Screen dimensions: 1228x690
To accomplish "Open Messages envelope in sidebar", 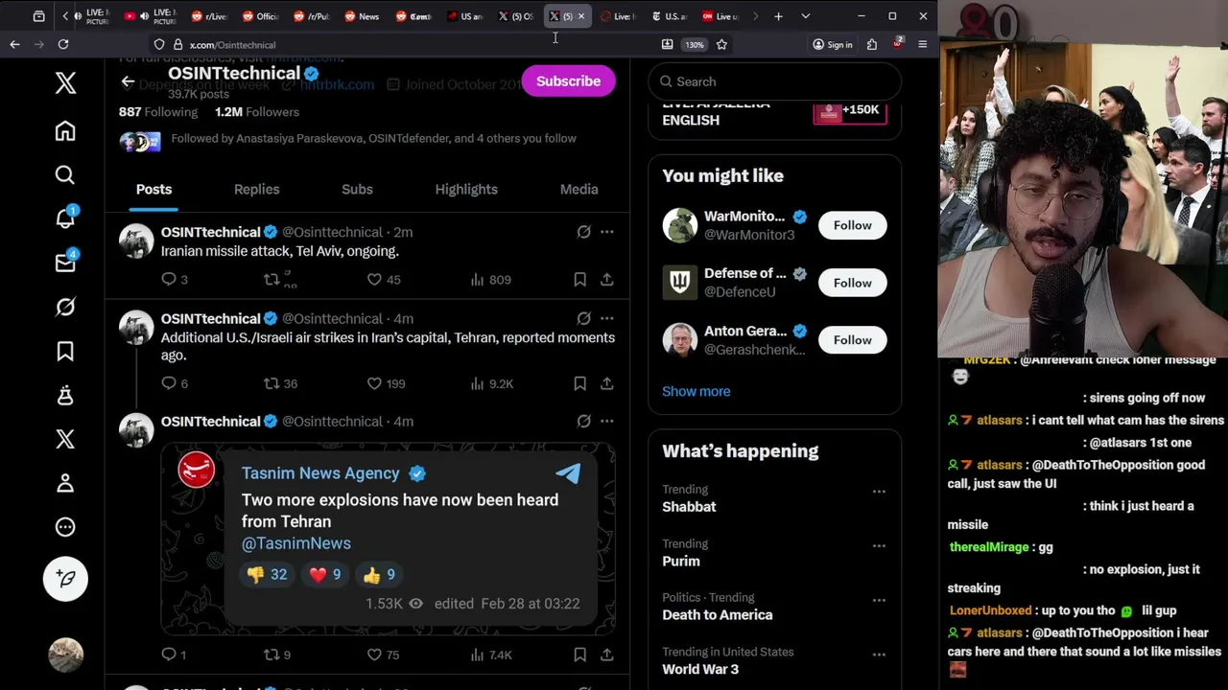I will [x=65, y=263].
